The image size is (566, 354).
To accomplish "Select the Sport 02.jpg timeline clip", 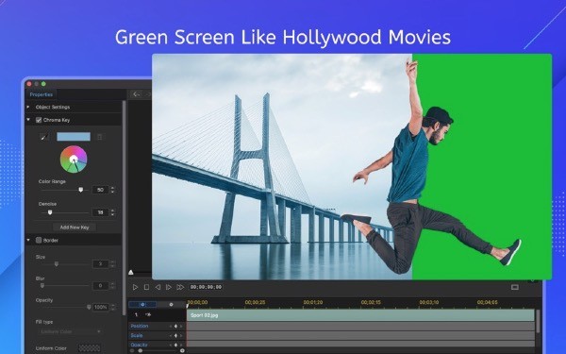I will pos(360,315).
